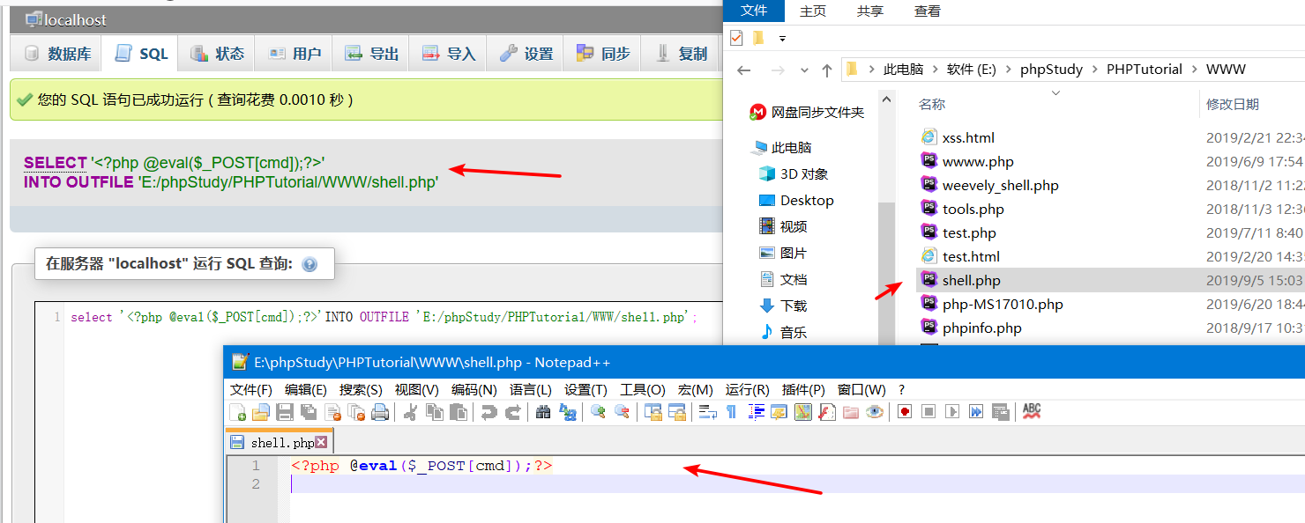Click the stop macro recording icon
Image resolution: width=1305 pixels, height=523 pixels.
click(928, 412)
